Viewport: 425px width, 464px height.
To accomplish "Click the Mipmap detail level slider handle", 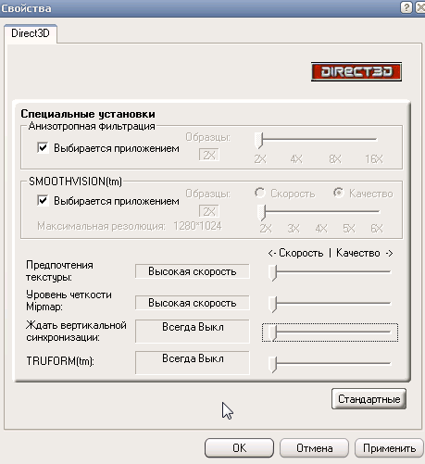I will click(272, 305).
